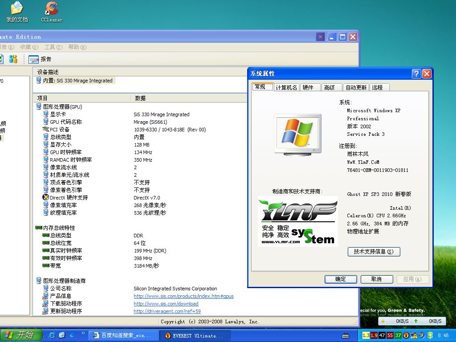The height and width of the screenshot is (342, 456).
Task: Click the 图形处理器(GPU) section icon
Action: point(38,107)
